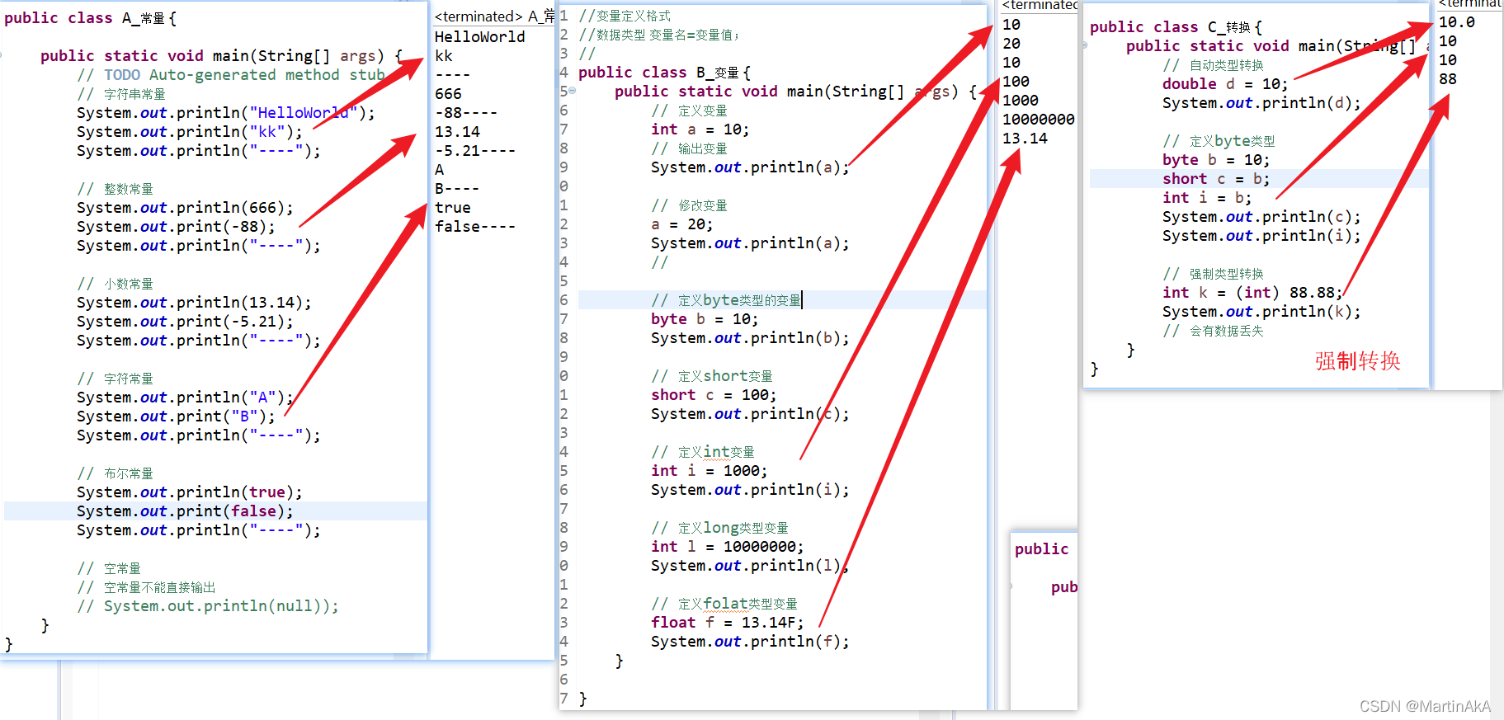Click the '// 定义byte类型的变量' highlighted comment
The width and height of the screenshot is (1504, 720).
click(x=726, y=300)
